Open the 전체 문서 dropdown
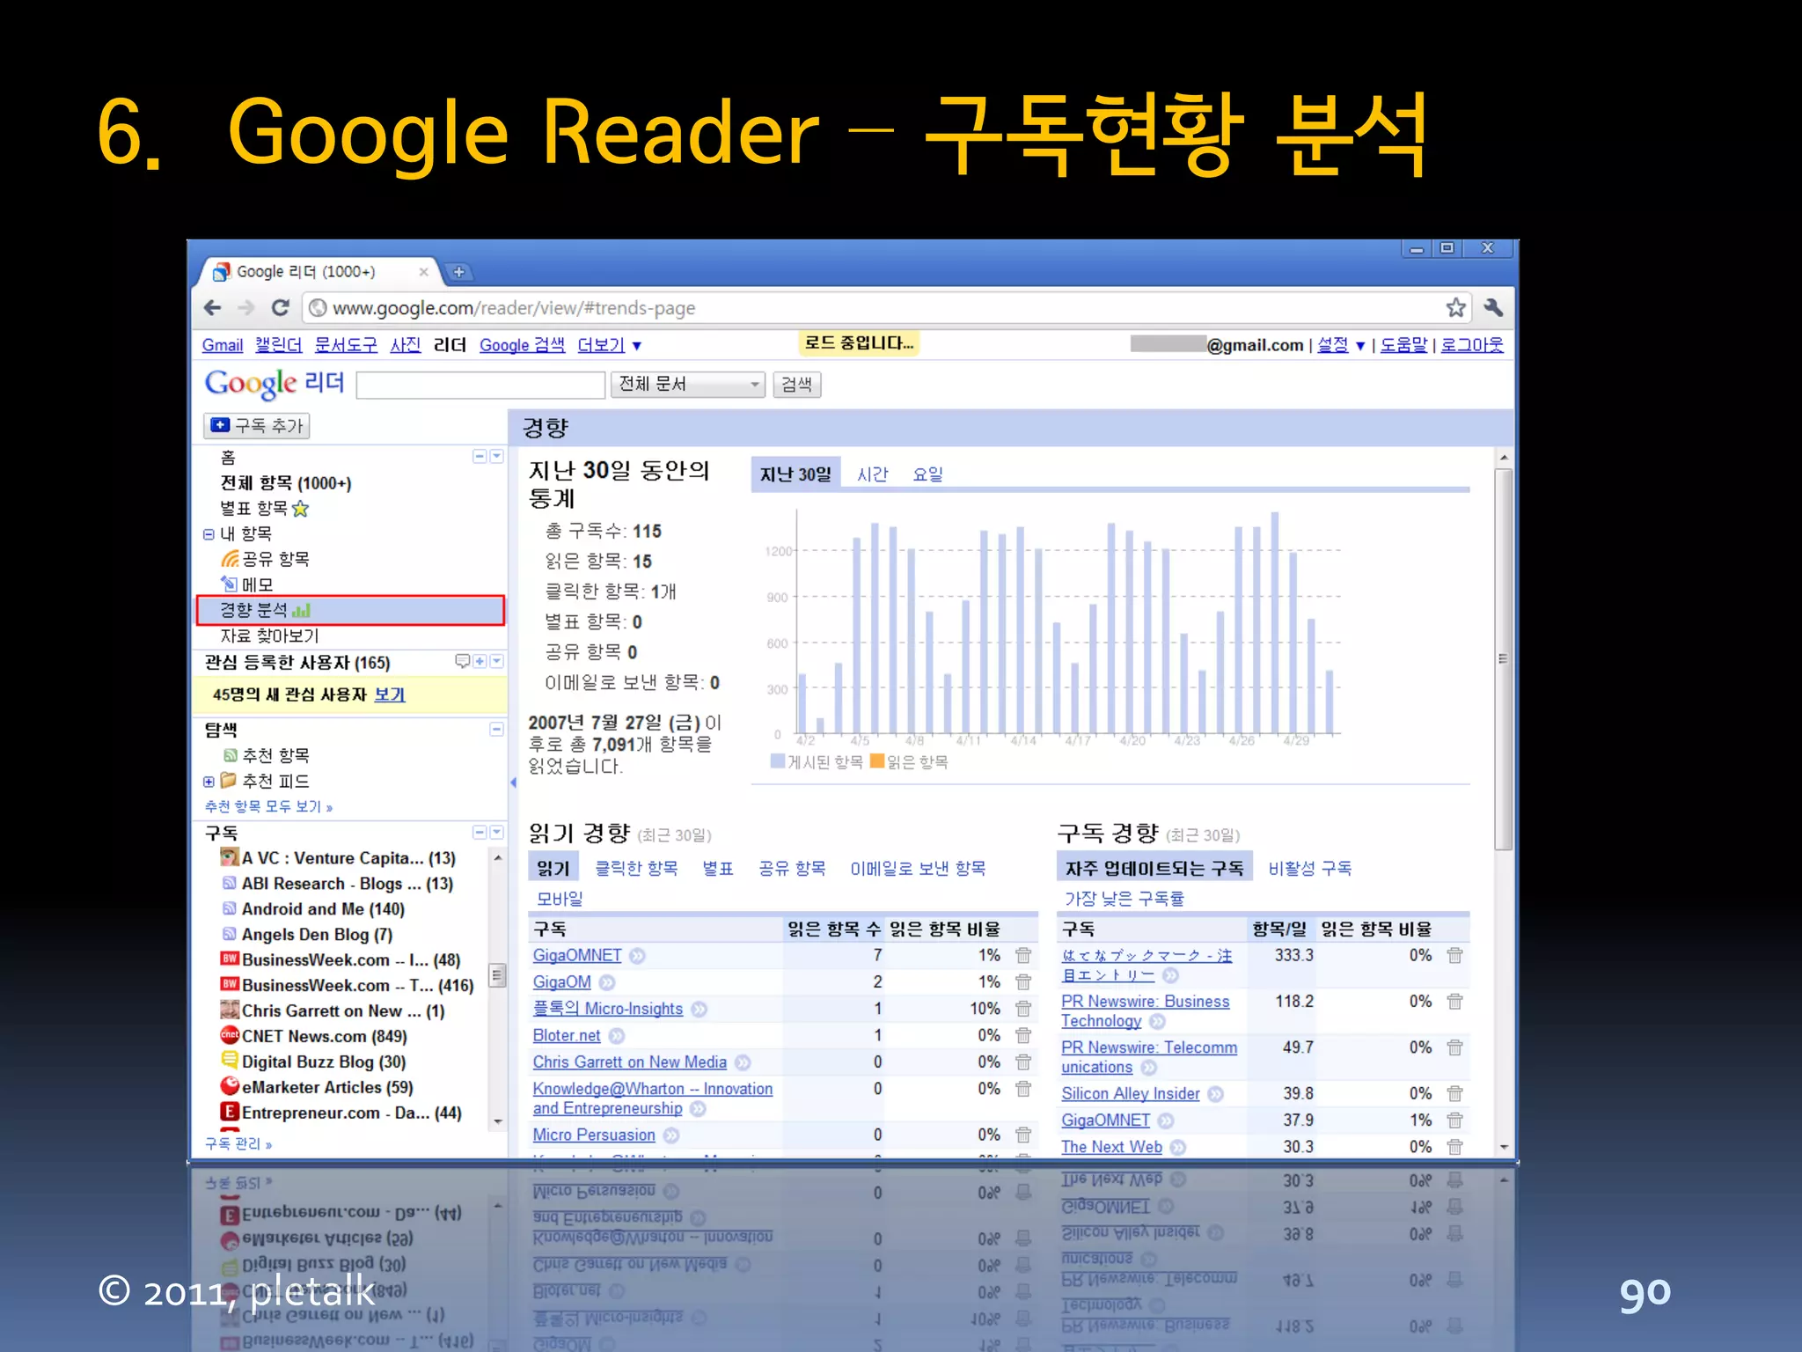 tap(688, 385)
